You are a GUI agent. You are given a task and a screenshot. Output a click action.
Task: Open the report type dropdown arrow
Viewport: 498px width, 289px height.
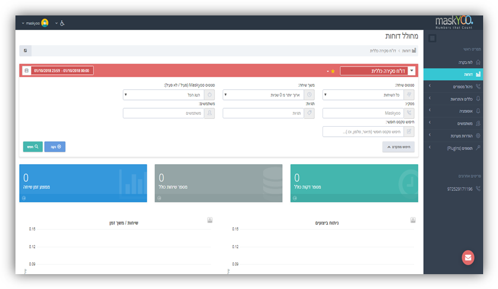[x=412, y=71]
